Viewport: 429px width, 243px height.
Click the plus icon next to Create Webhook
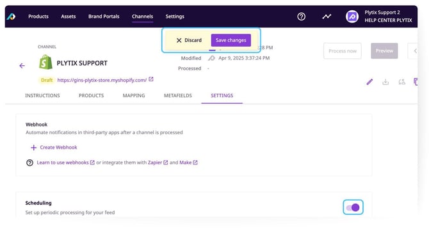click(34, 148)
